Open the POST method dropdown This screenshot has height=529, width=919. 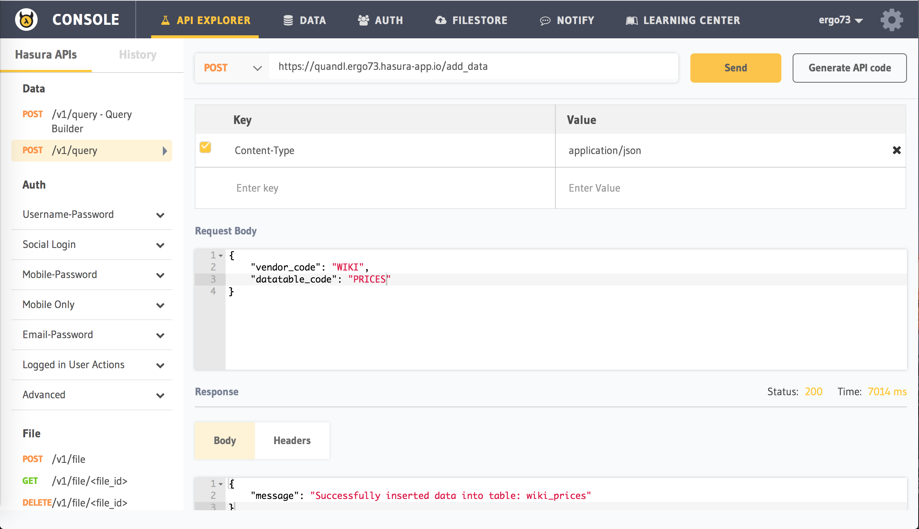click(232, 68)
